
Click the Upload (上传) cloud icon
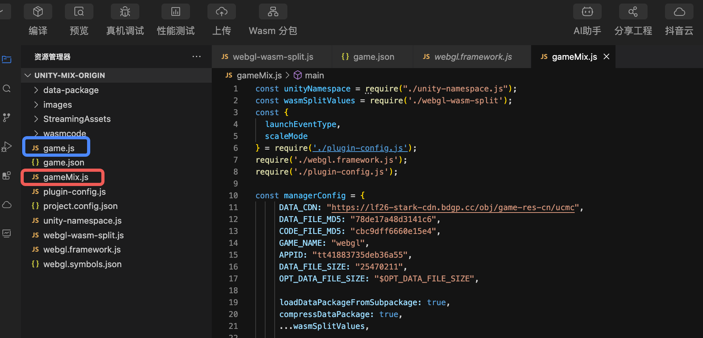point(222,12)
